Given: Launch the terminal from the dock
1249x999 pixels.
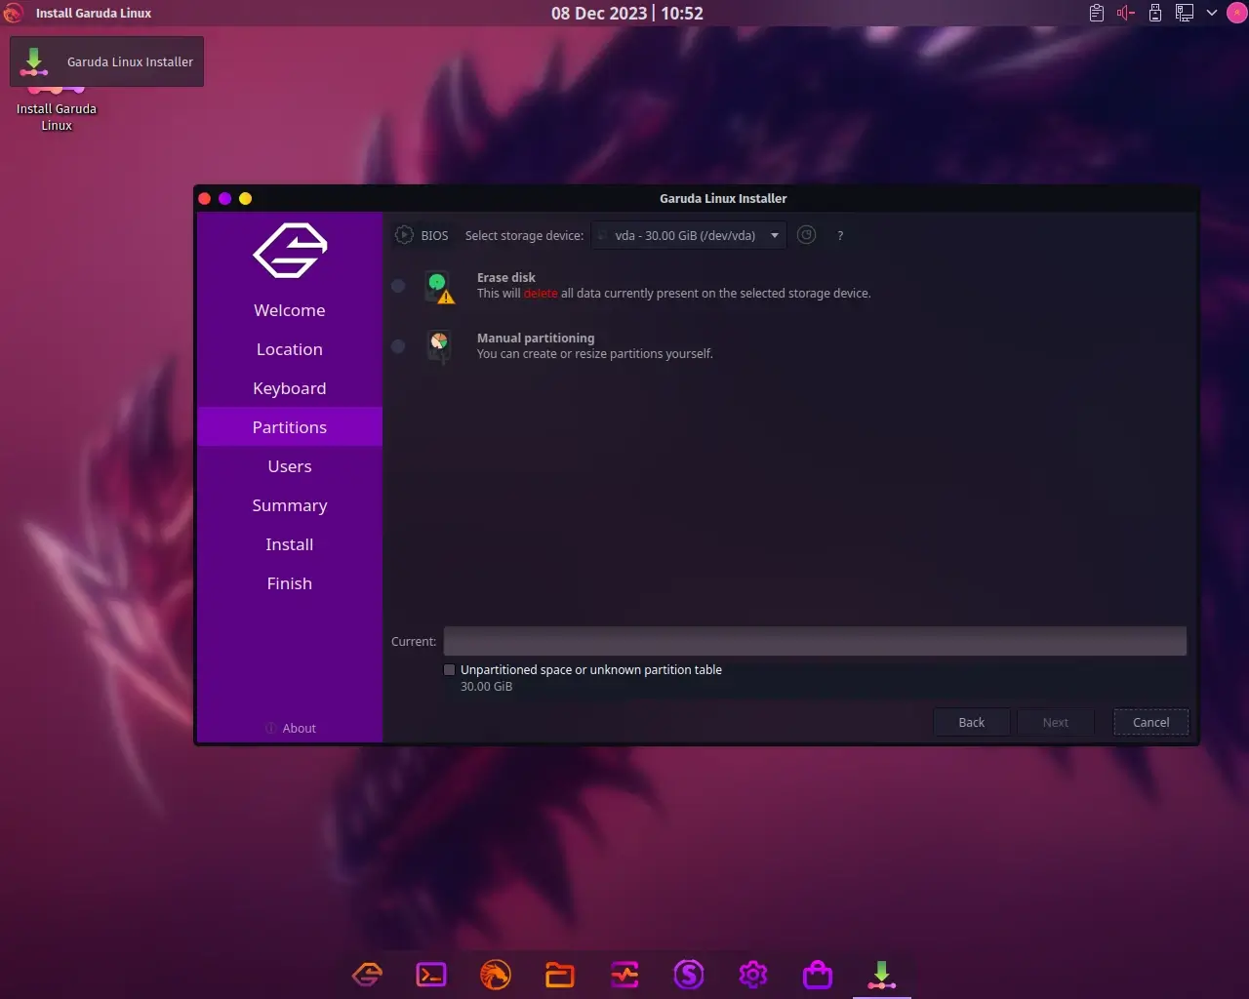Looking at the screenshot, I should pyautogui.click(x=431, y=974).
